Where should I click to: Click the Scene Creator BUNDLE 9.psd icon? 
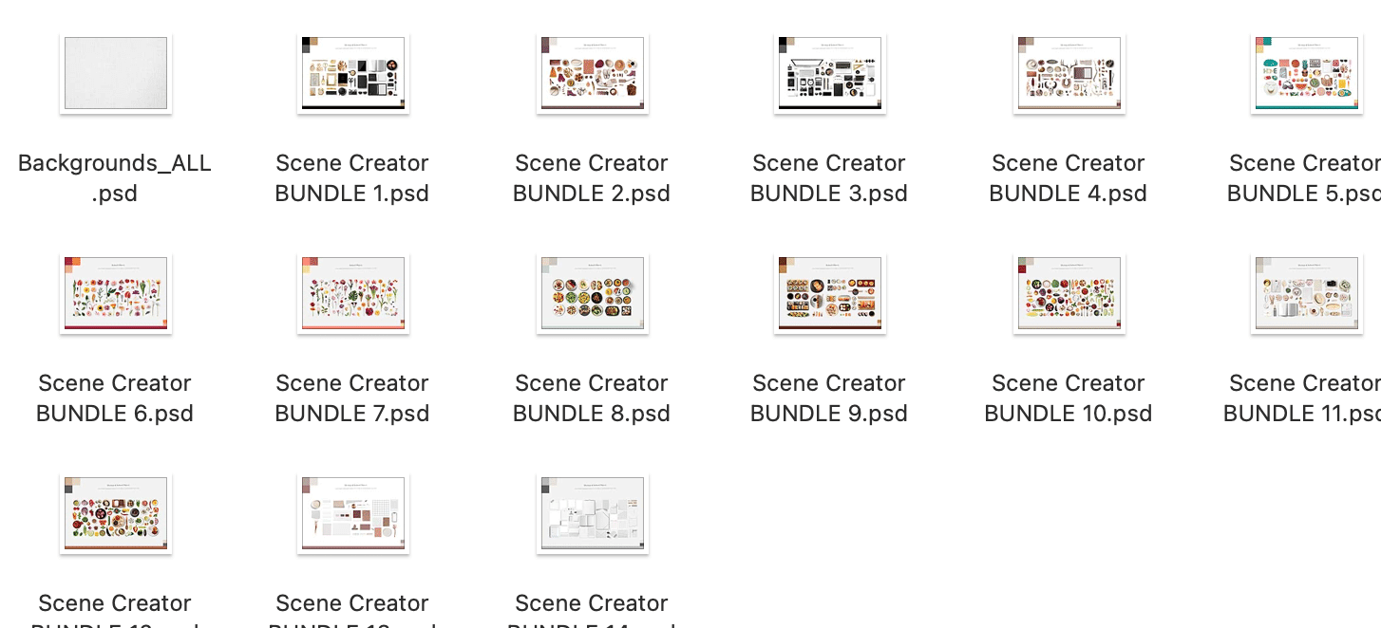click(x=830, y=293)
